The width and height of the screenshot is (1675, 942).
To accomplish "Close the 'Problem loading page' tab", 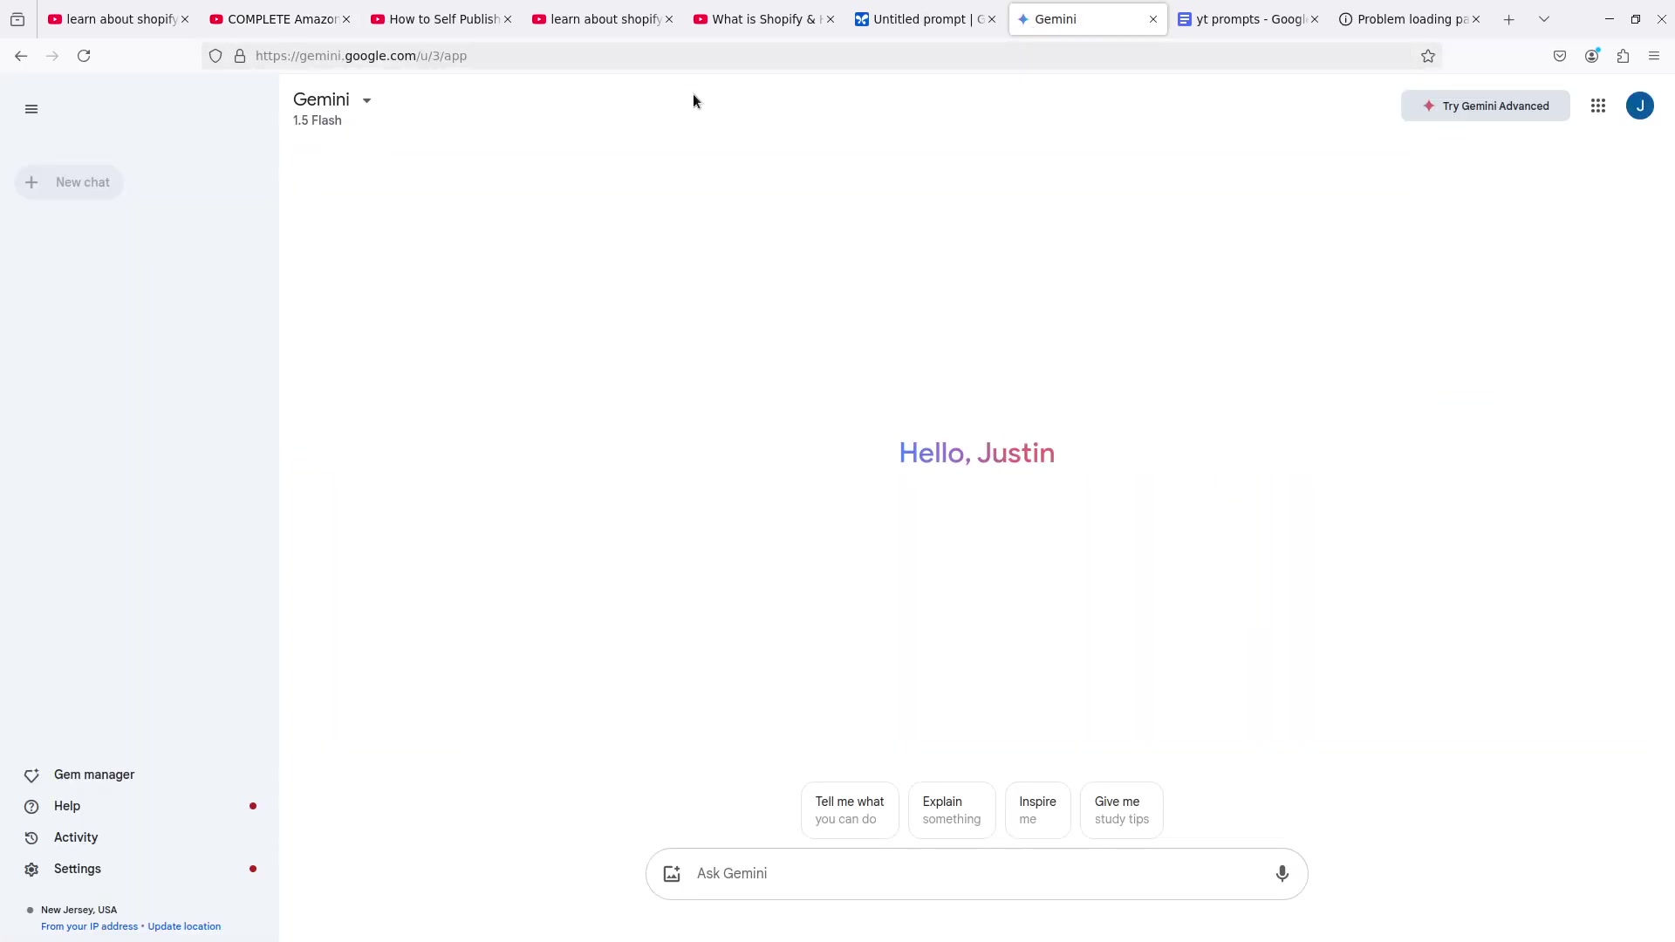I will 1475,19.
